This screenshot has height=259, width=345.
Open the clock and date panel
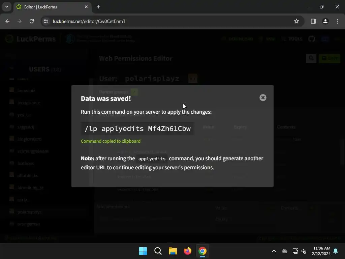coord(321,251)
